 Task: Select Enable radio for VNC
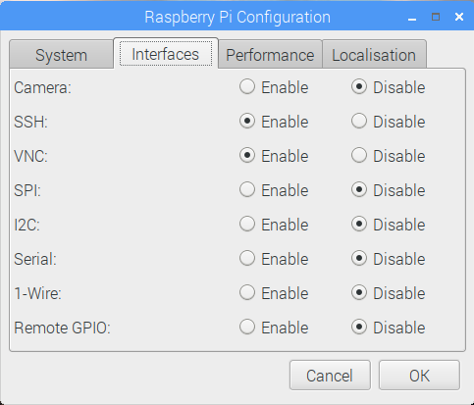click(247, 156)
